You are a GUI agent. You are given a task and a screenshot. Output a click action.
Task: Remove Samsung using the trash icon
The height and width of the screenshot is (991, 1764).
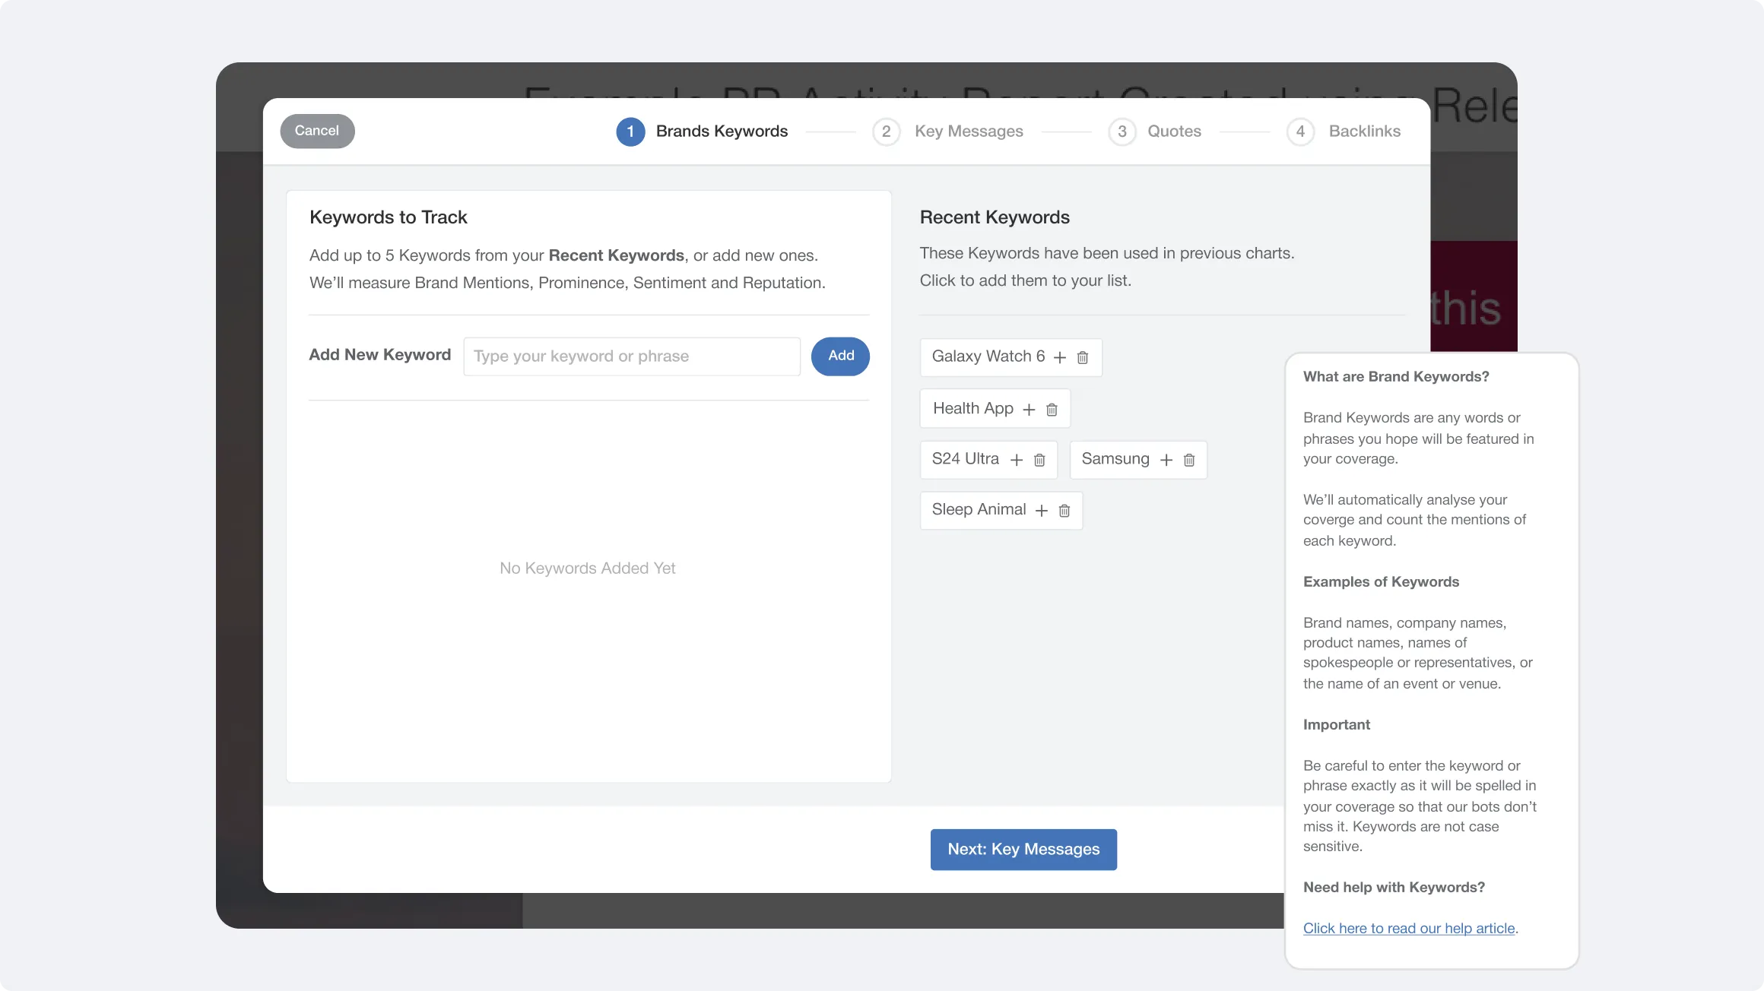(1188, 460)
